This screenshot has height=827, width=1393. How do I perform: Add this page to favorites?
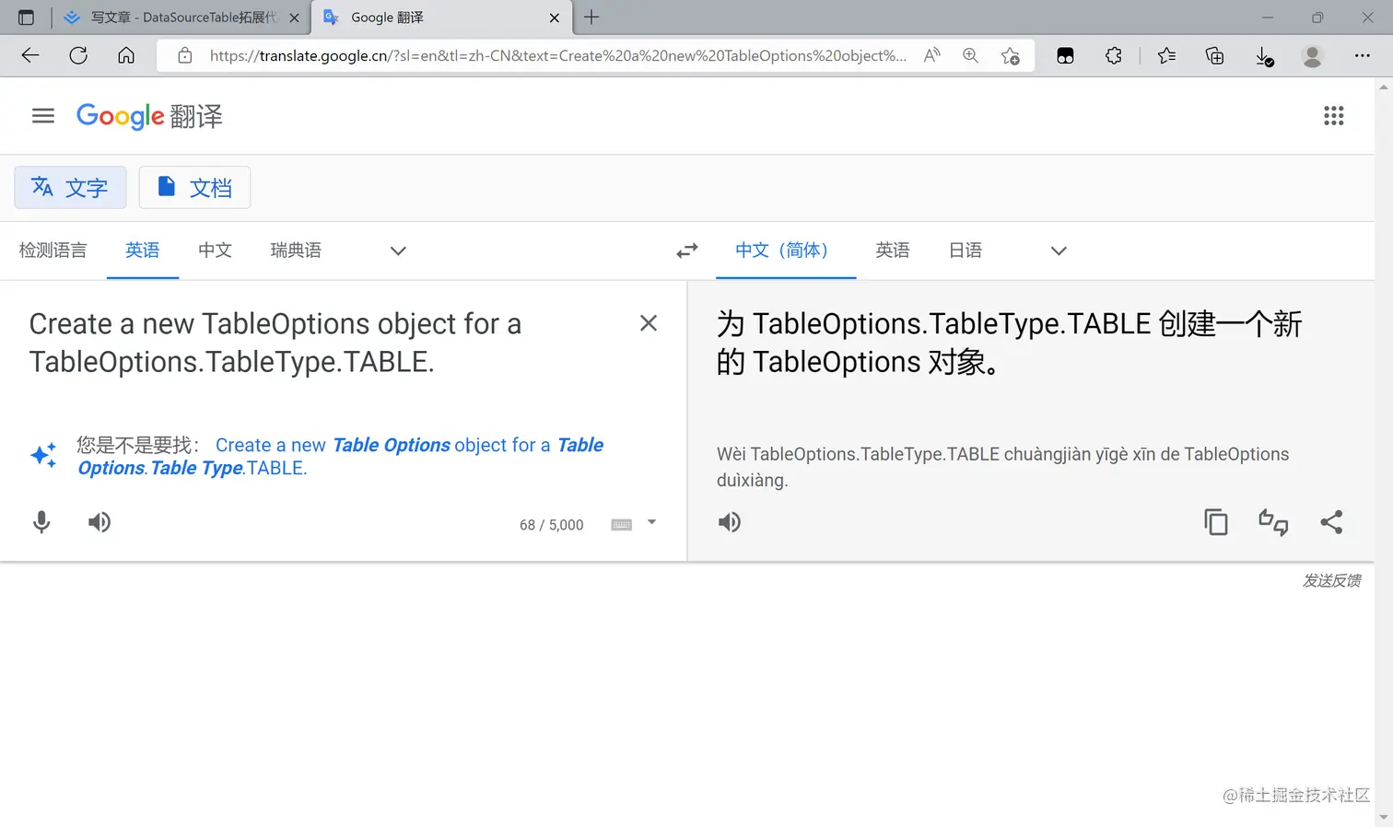(x=1010, y=55)
